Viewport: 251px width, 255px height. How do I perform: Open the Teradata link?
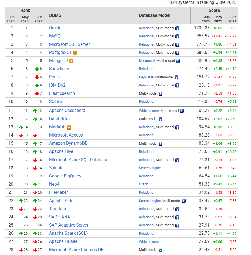[58, 209]
